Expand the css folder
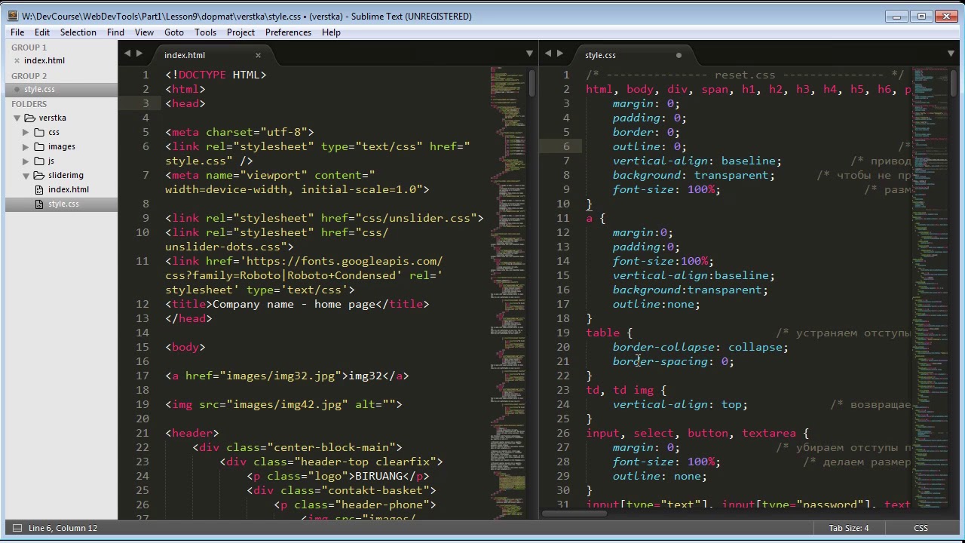The width and height of the screenshot is (965, 543). (26, 132)
